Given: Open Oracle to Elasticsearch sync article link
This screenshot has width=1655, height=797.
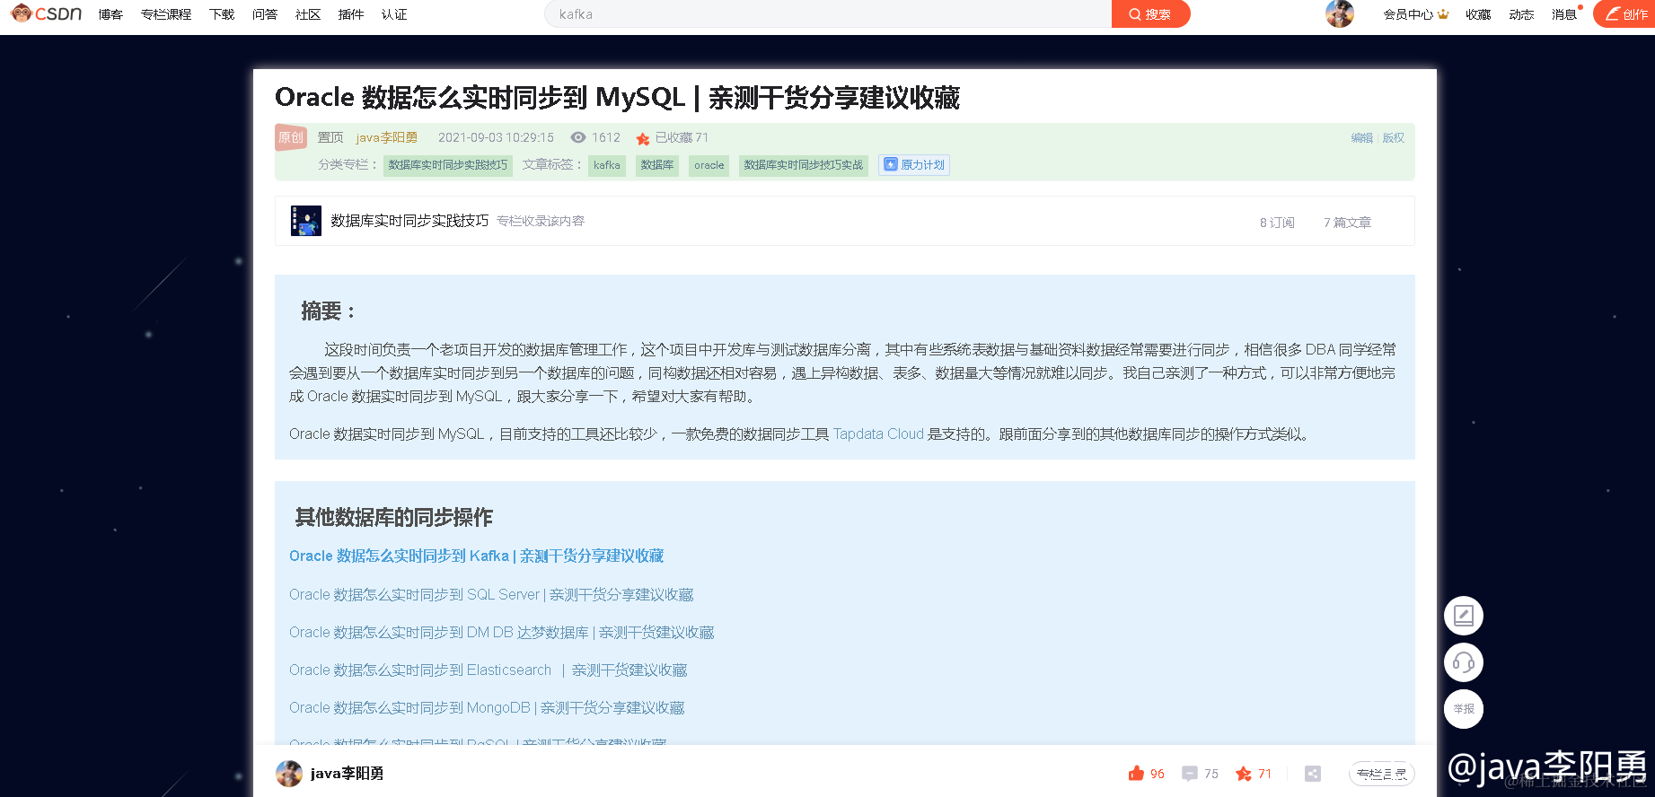Looking at the screenshot, I should click(x=489, y=670).
